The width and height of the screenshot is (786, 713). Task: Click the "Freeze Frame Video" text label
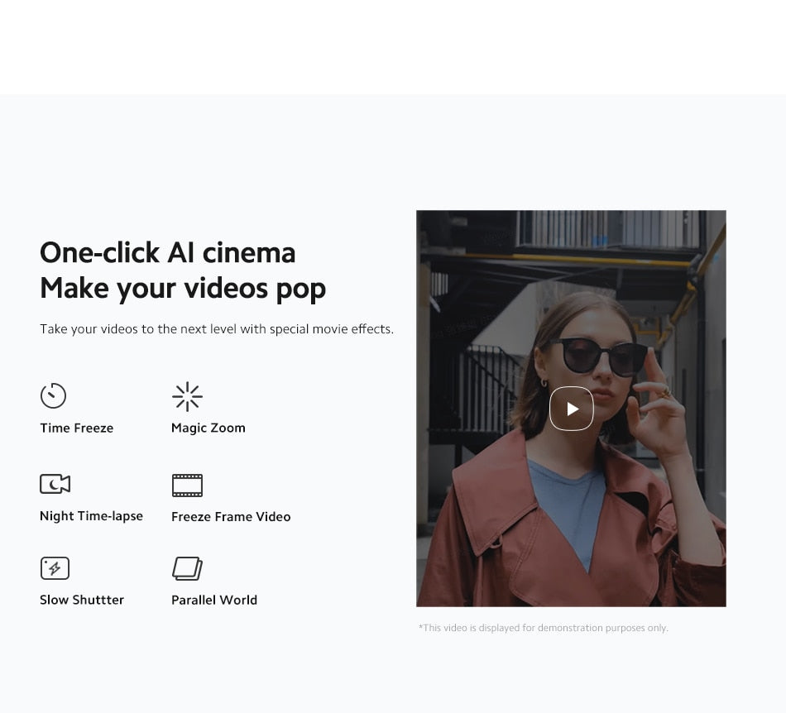231,516
